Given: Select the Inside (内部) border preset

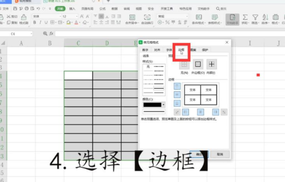Looking at the screenshot, I should click(x=211, y=64).
